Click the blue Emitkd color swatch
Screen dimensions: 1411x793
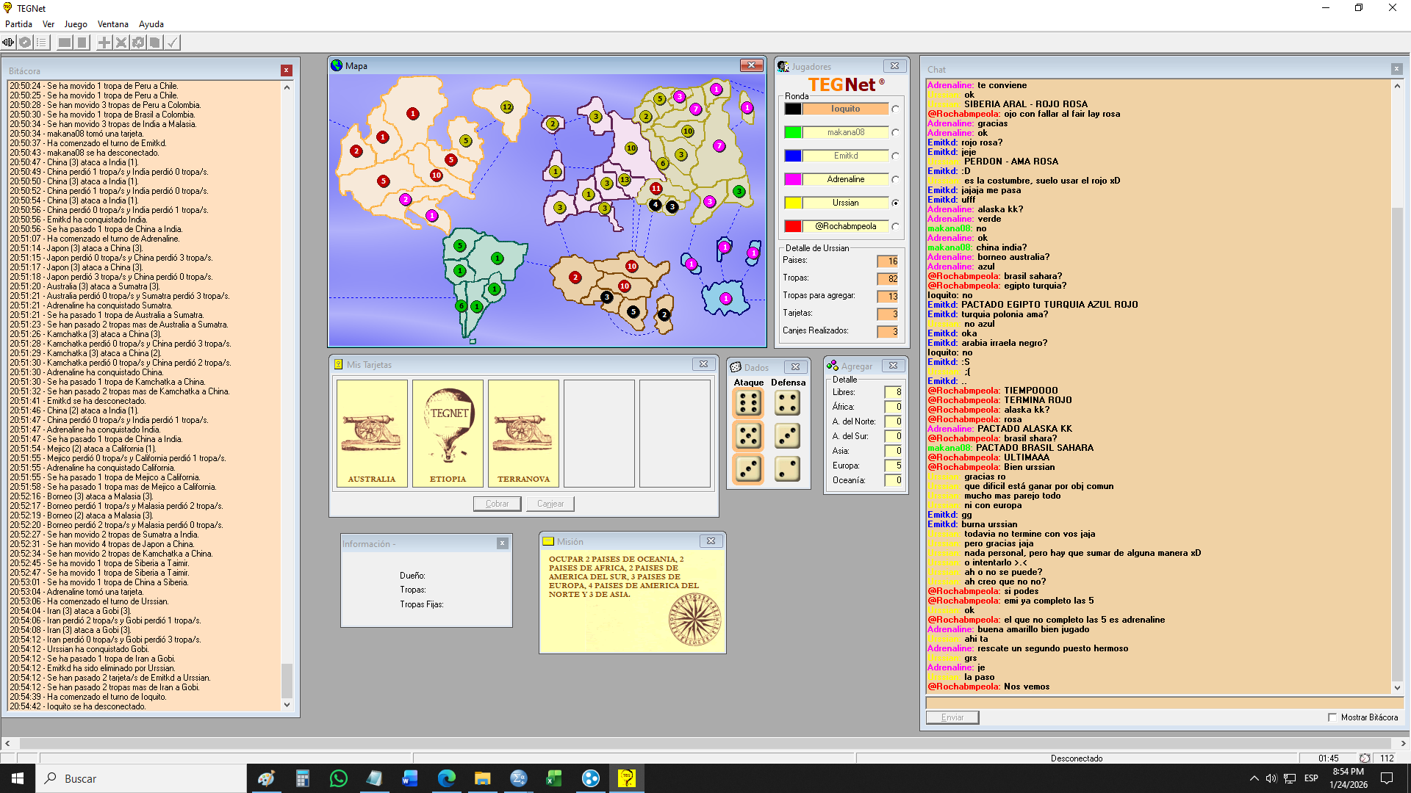pos(793,156)
